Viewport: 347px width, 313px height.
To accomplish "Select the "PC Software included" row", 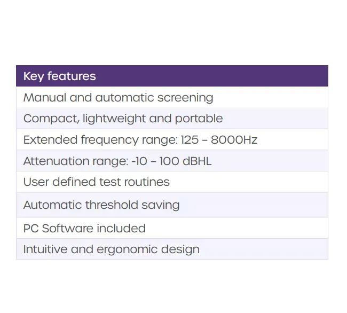I will point(84,229).
